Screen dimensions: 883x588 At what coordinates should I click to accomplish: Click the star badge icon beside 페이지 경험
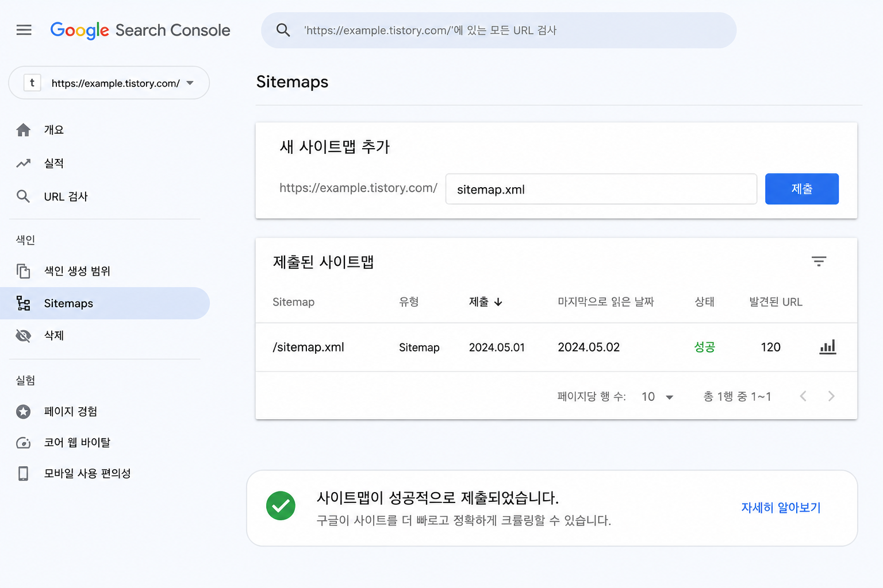pyautogui.click(x=23, y=411)
